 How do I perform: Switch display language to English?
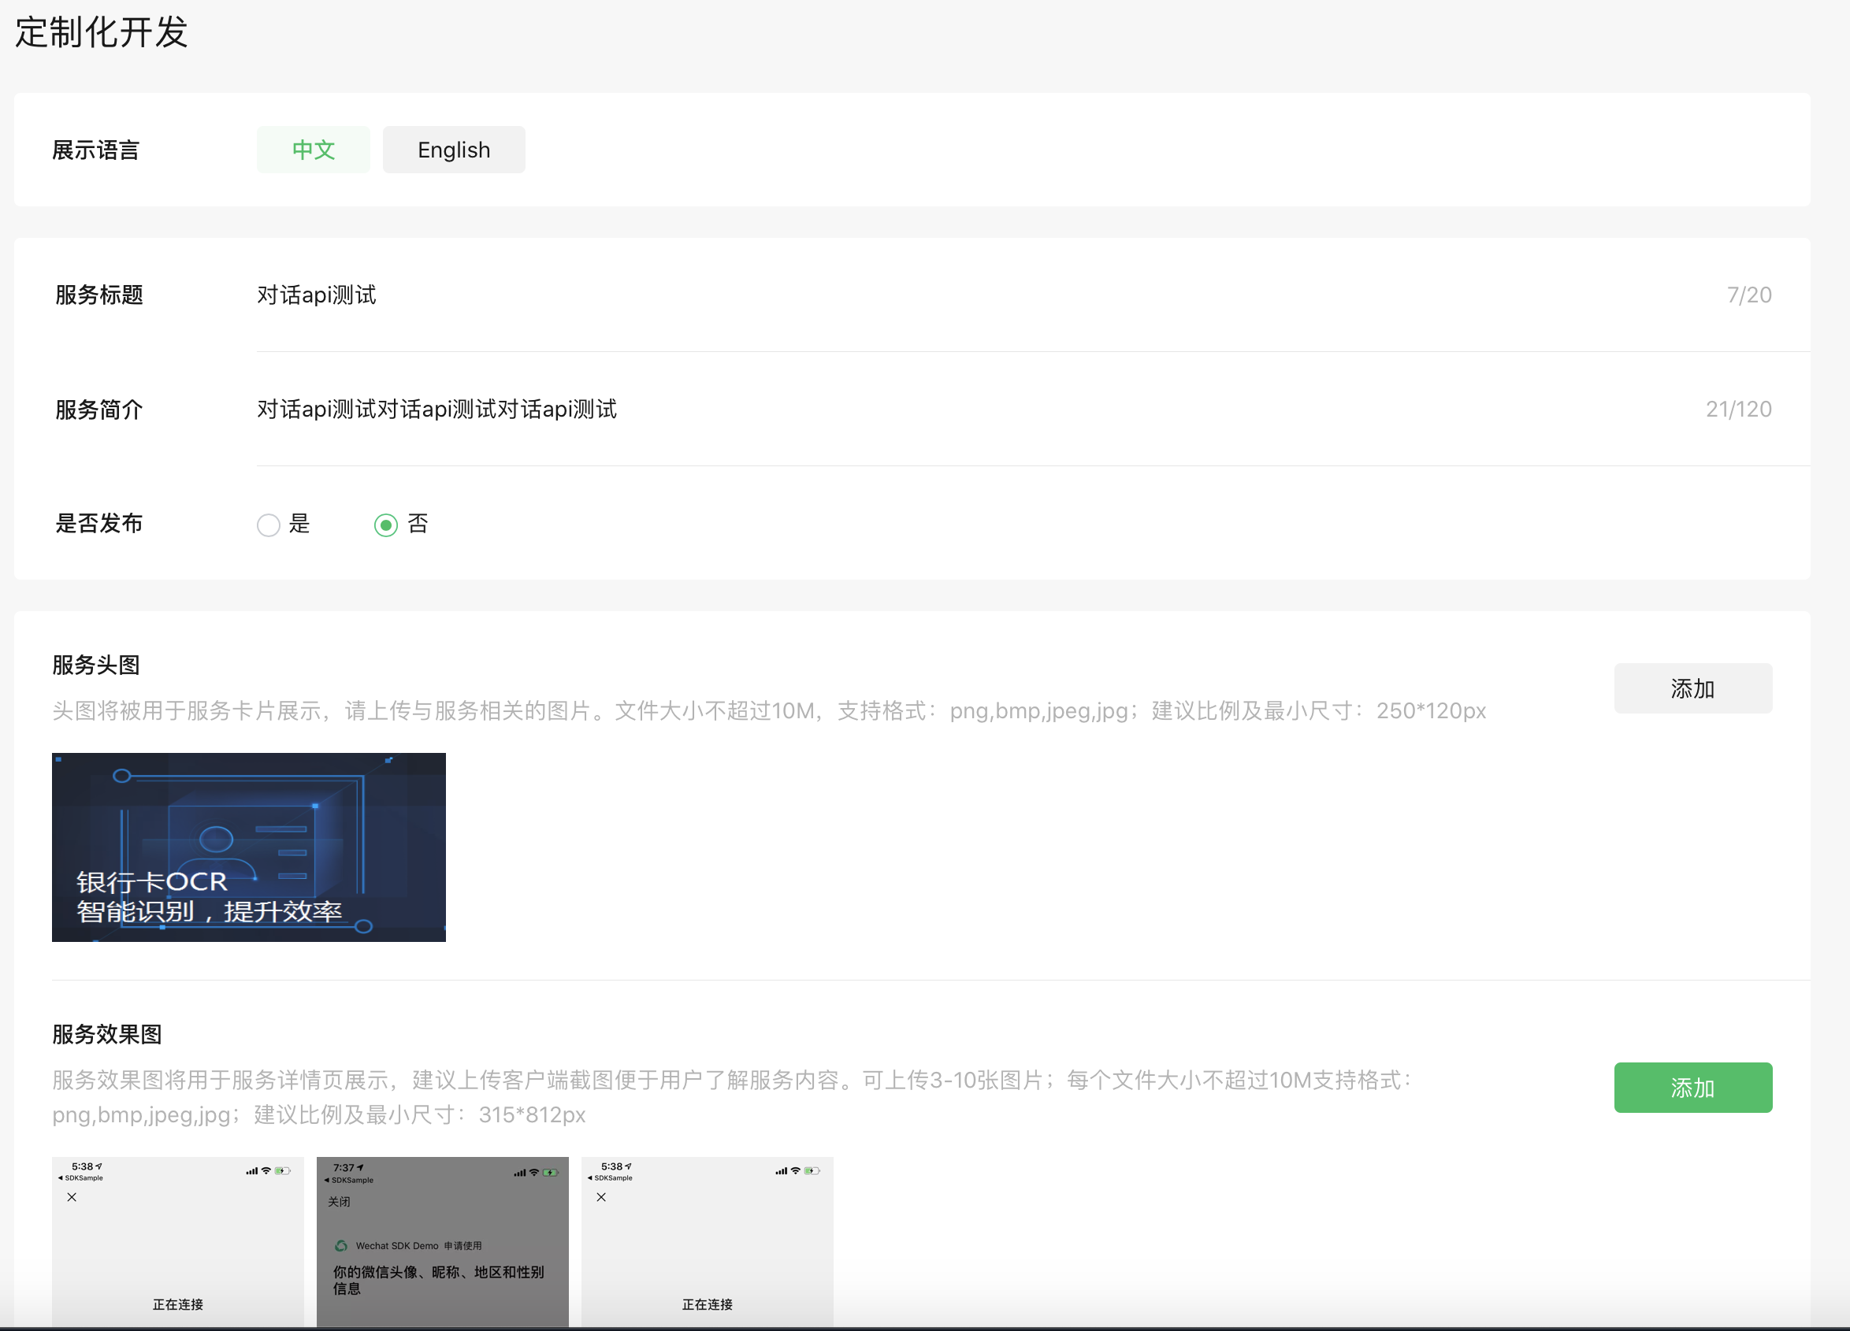point(454,150)
